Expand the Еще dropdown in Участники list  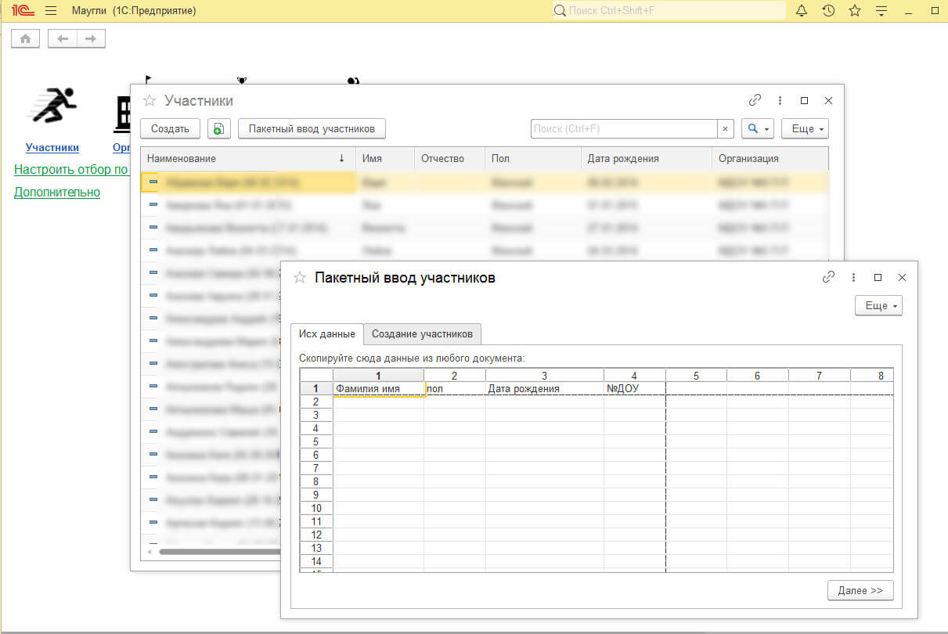pos(805,129)
